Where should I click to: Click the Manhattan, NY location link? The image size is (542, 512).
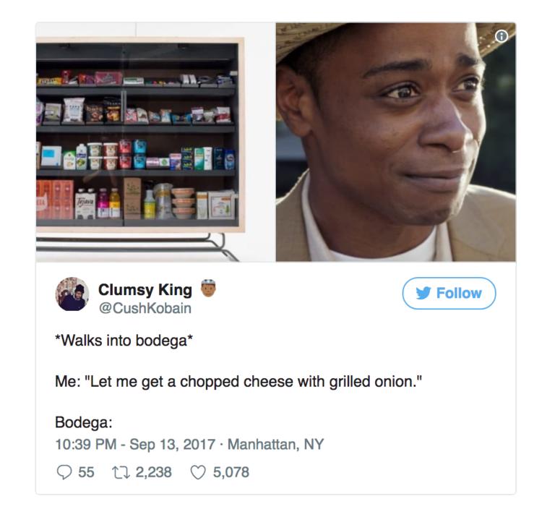[275, 444]
